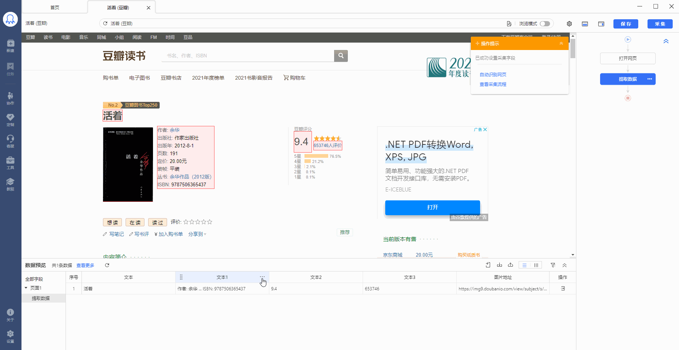Viewport: 679px width, 350px height.
Task: Open the 工具 (tools) sidebar icon
Action: pyautogui.click(x=10, y=163)
